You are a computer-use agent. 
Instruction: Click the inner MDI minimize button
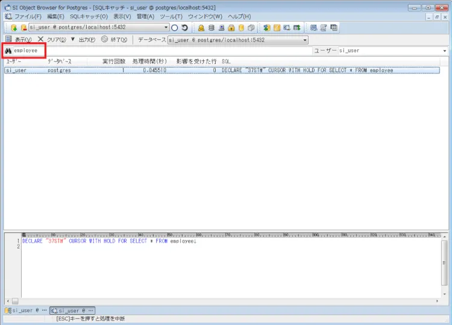tap(428, 17)
